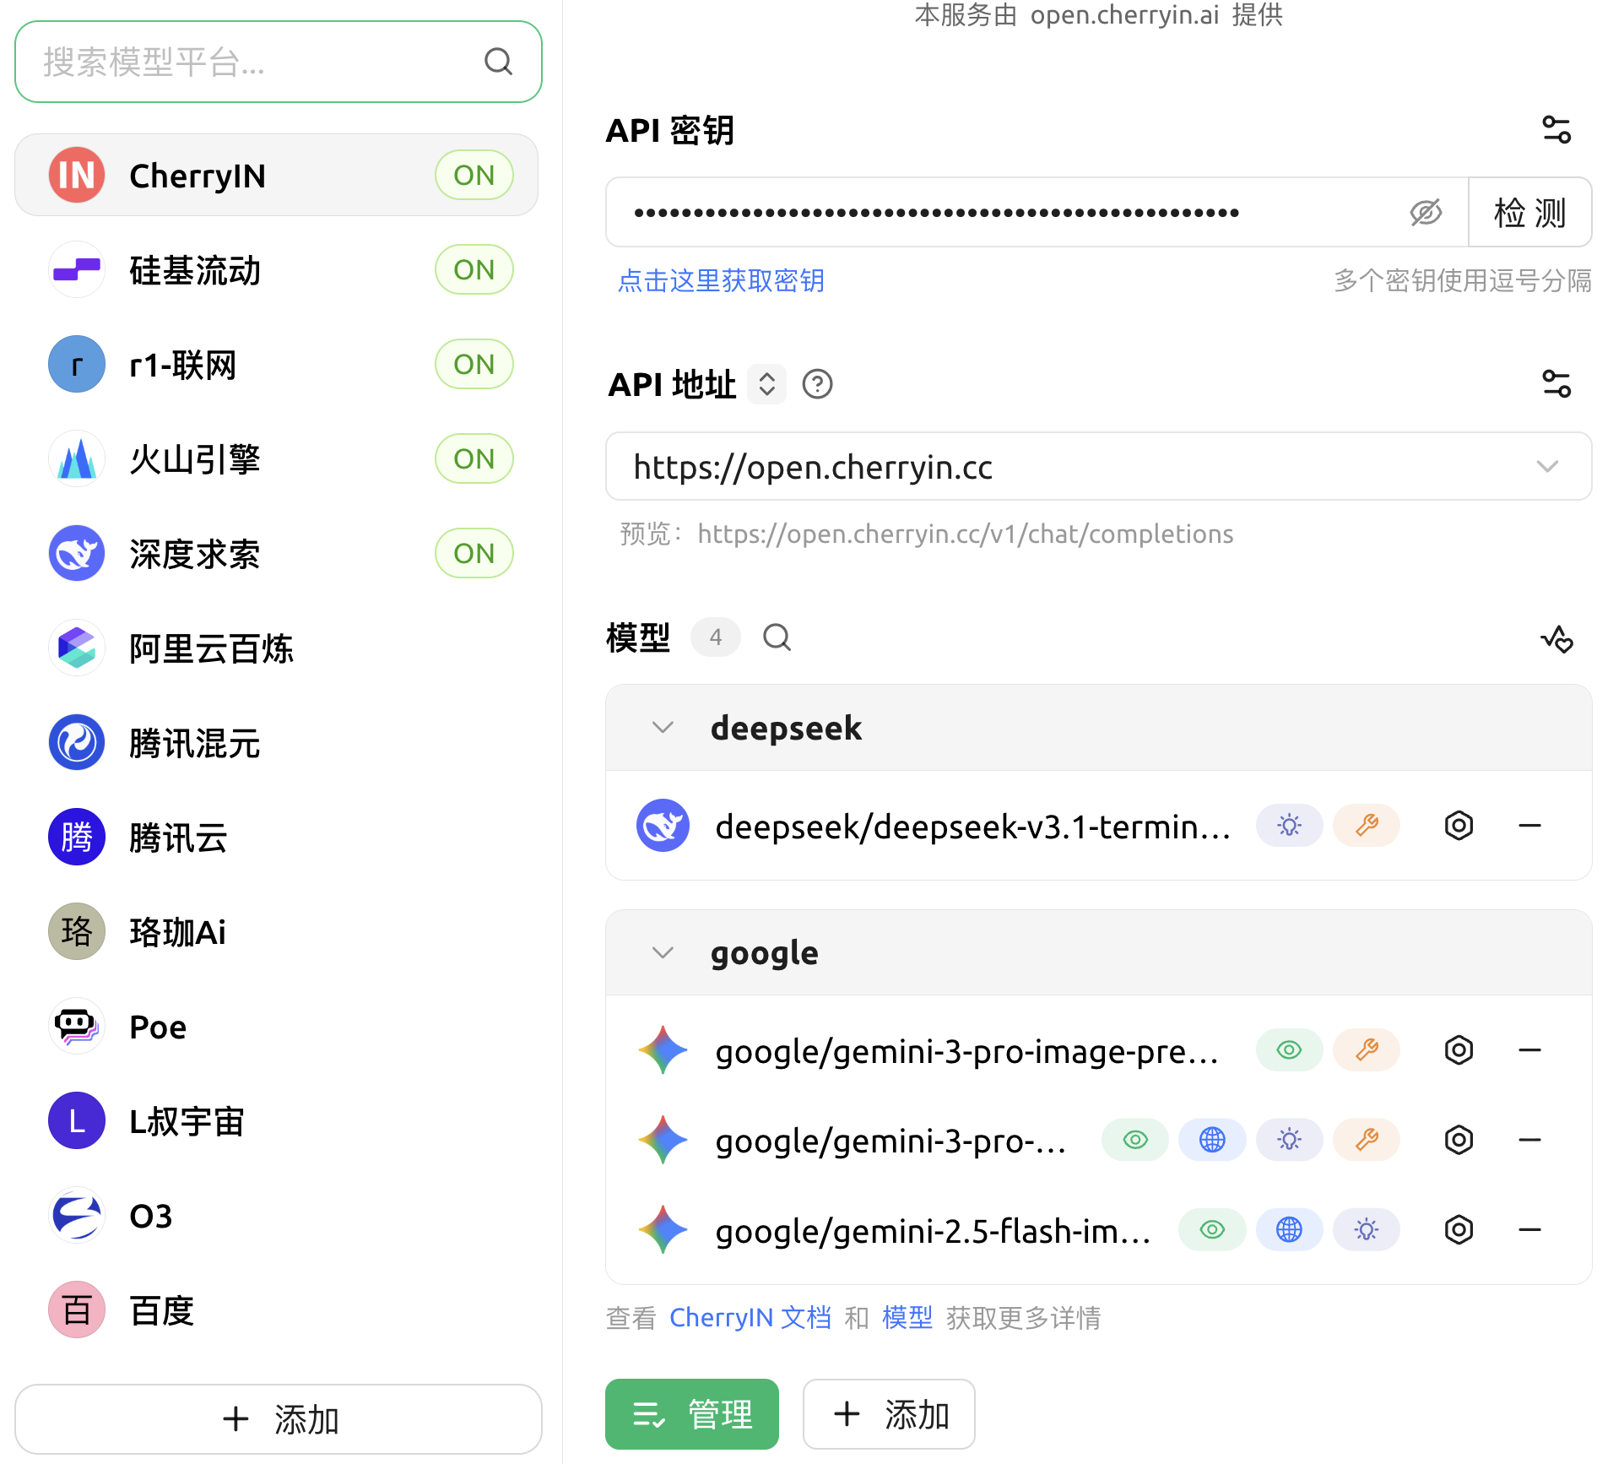The width and height of the screenshot is (1624, 1464).
Task: Open settings for truncated google/gemini-3-pro-… model
Action: (1459, 1141)
